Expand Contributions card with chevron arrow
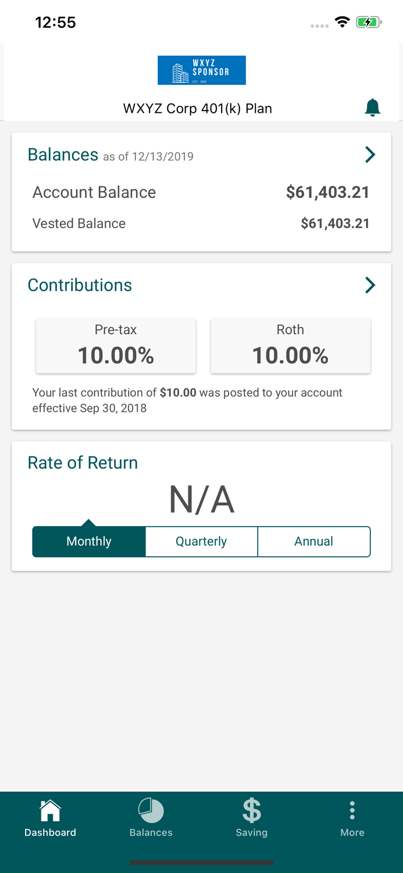Screen dimensions: 403x873 click(x=370, y=285)
